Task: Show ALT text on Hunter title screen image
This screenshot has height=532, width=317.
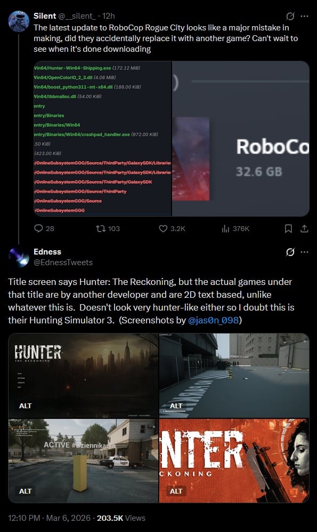Action: (26, 406)
